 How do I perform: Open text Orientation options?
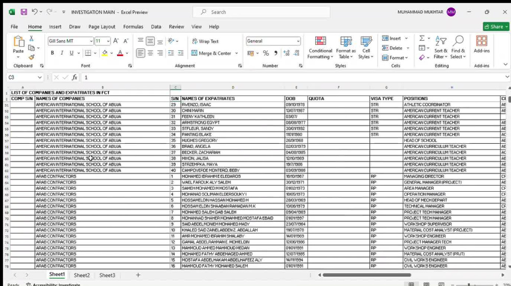tap(171, 41)
